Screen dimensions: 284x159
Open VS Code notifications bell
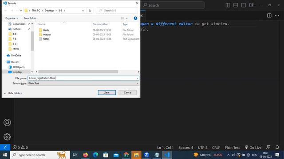pyautogui.click(x=277, y=147)
